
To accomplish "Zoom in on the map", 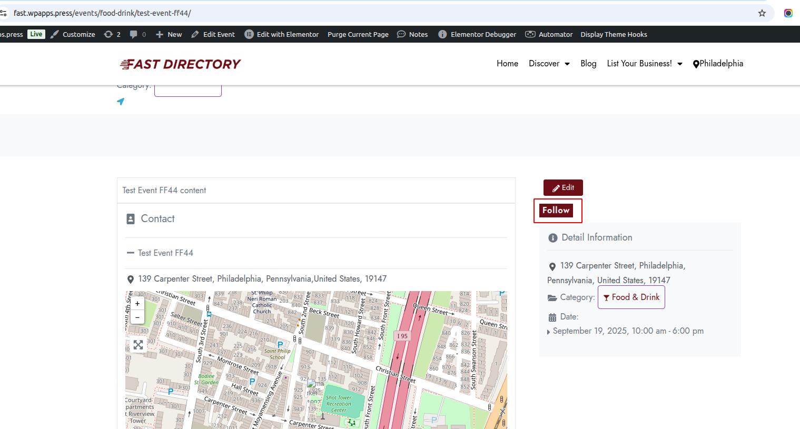I will [137, 304].
